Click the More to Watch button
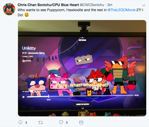The width and height of the screenshot is (149, 127). pos(83,104)
